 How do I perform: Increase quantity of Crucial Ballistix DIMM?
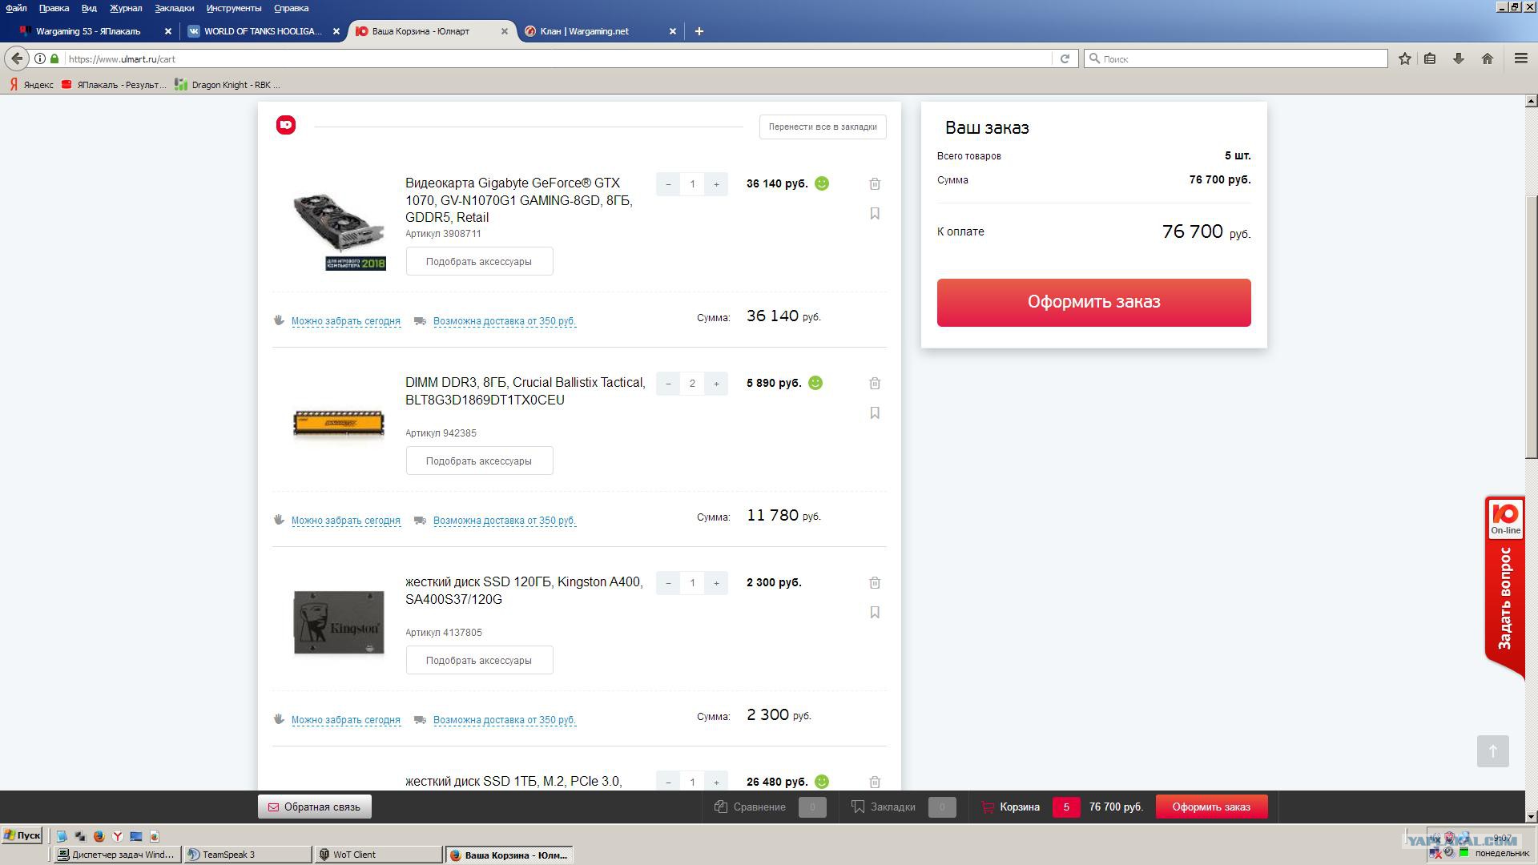click(716, 384)
